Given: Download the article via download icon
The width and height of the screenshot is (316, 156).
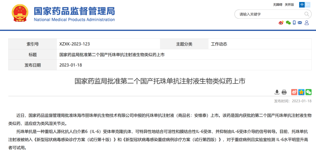Looking at the screenshot, I should point(277,92).
